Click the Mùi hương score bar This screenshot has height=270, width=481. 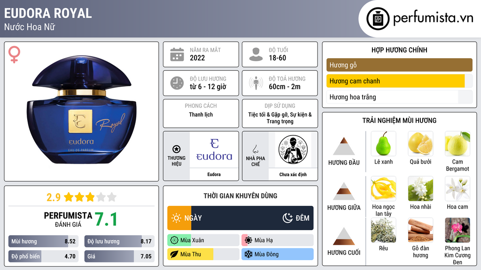[43, 241]
